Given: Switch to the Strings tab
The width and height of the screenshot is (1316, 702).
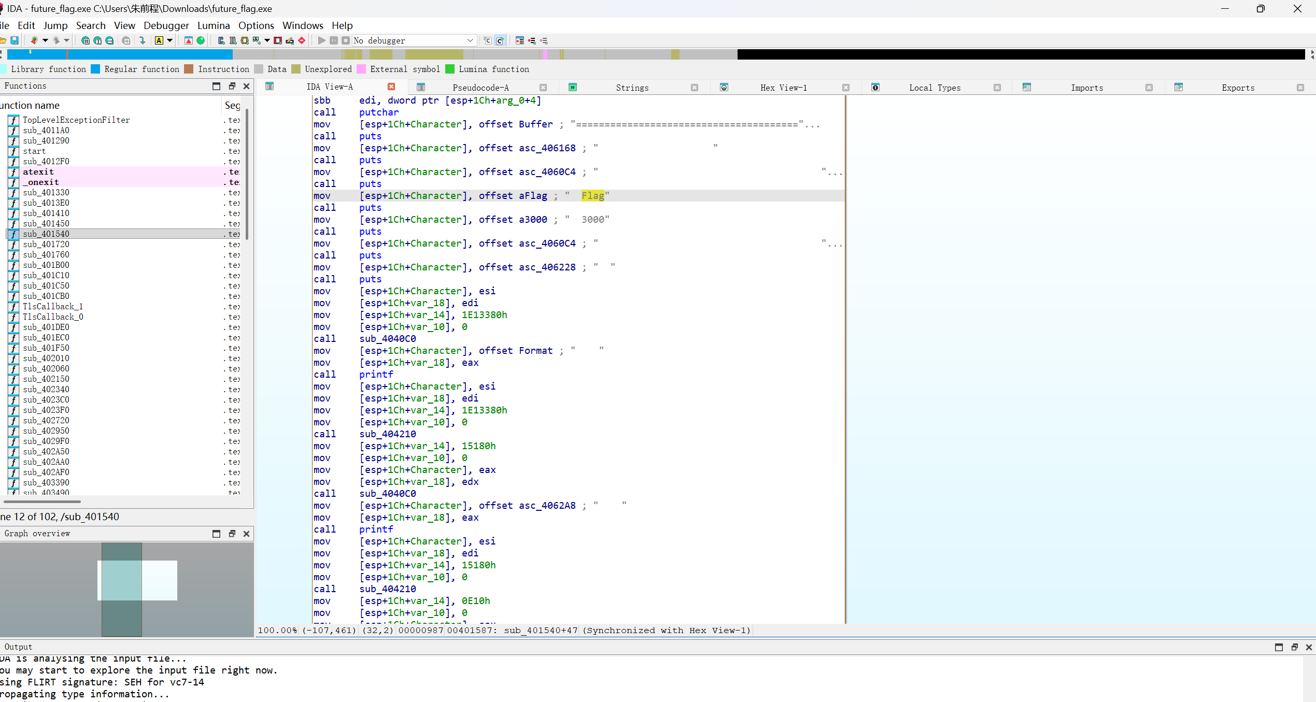Looking at the screenshot, I should 631,88.
